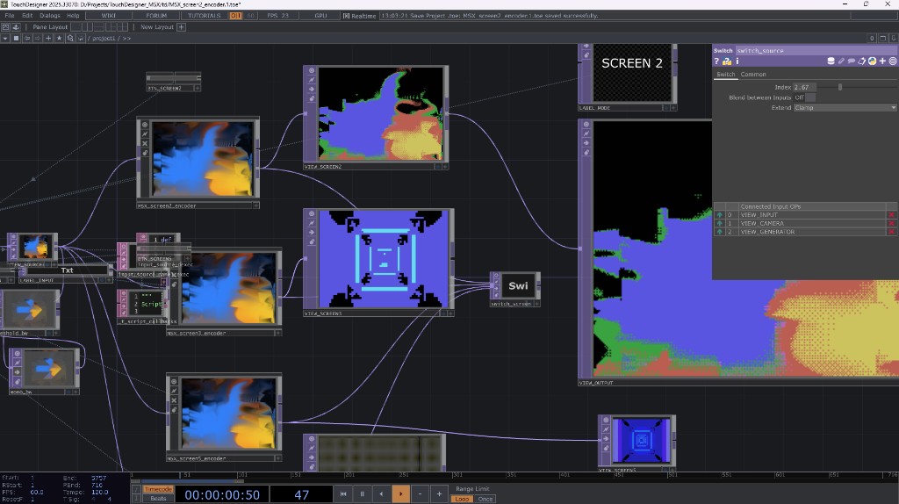
Task: Toggle viewer on MSX_screen2_encoder node
Action: pyautogui.click(x=145, y=125)
